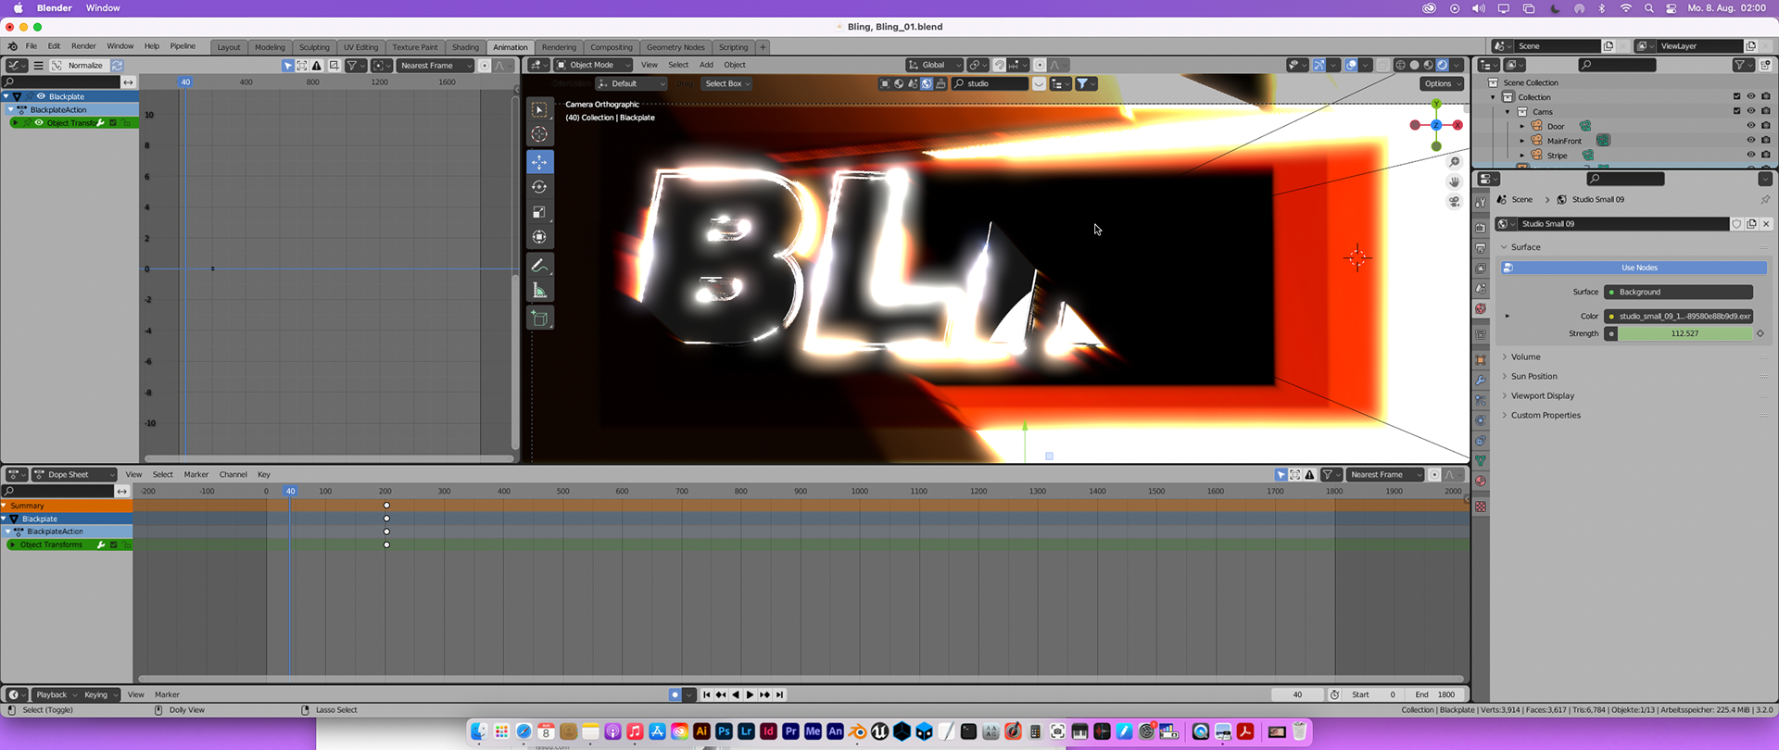Play the animation in reverse
Image resolution: width=1779 pixels, height=750 pixels.
coord(736,694)
